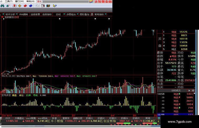Click the 选择指标 button
The width and height of the screenshot is (199, 128).
[47, 14]
